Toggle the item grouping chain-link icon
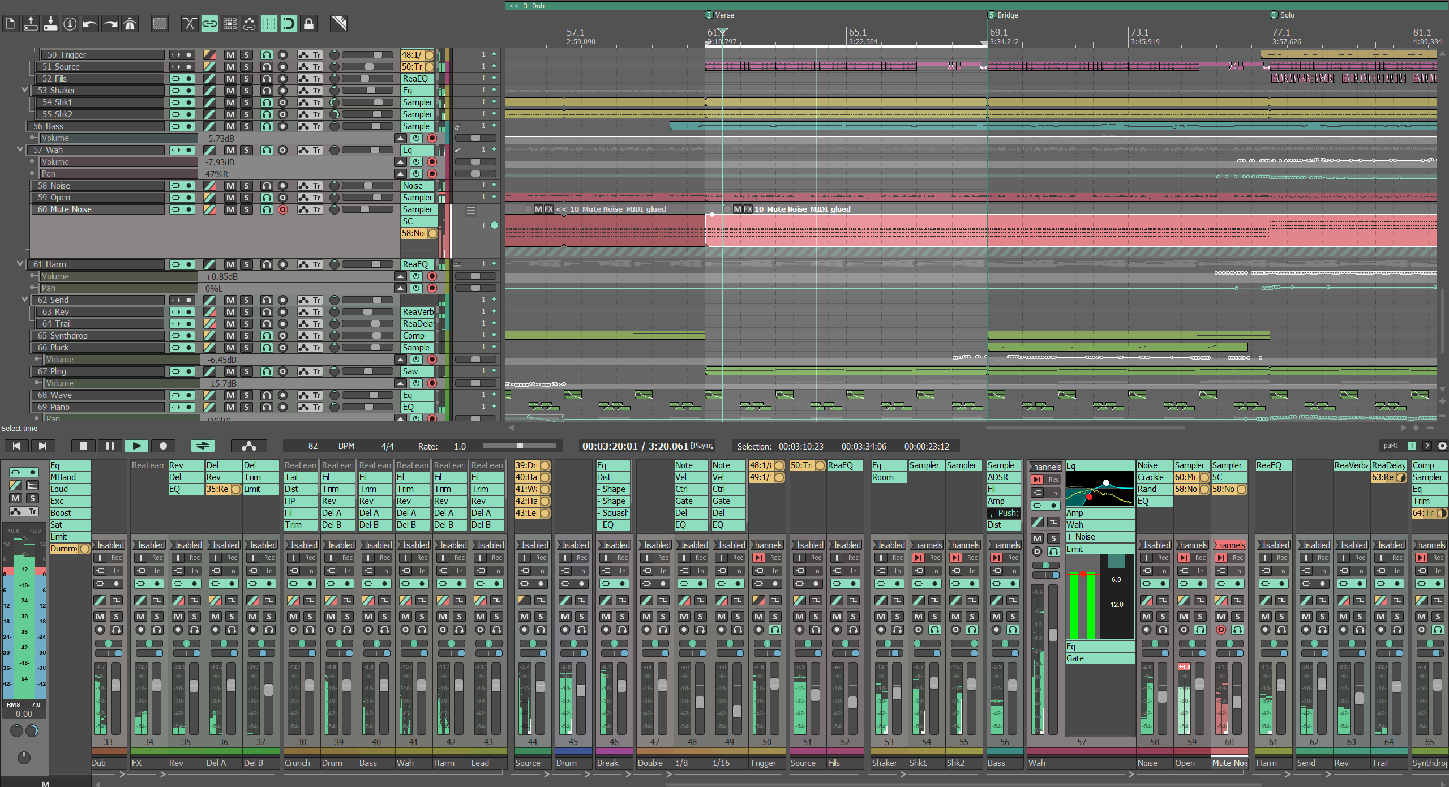 209,24
